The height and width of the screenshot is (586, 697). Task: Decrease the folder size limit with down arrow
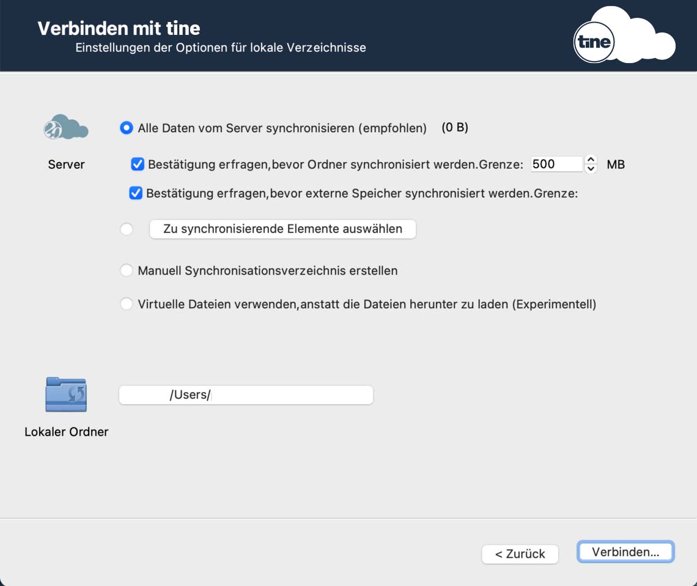pyautogui.click(x=591, y=169)
